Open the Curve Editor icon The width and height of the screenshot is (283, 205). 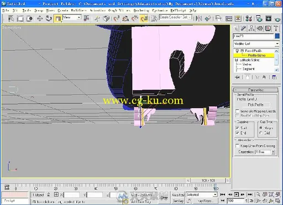[x=229, y=19]
